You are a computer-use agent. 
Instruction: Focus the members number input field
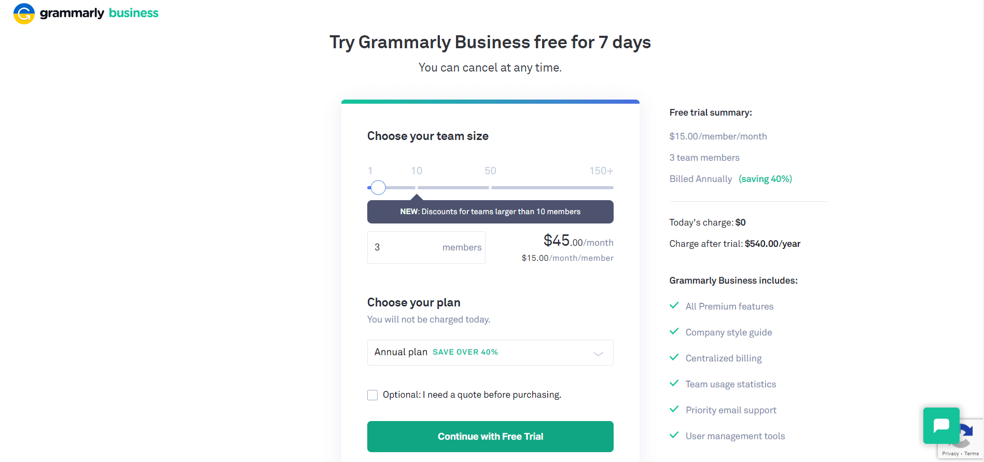pos(426,247)
